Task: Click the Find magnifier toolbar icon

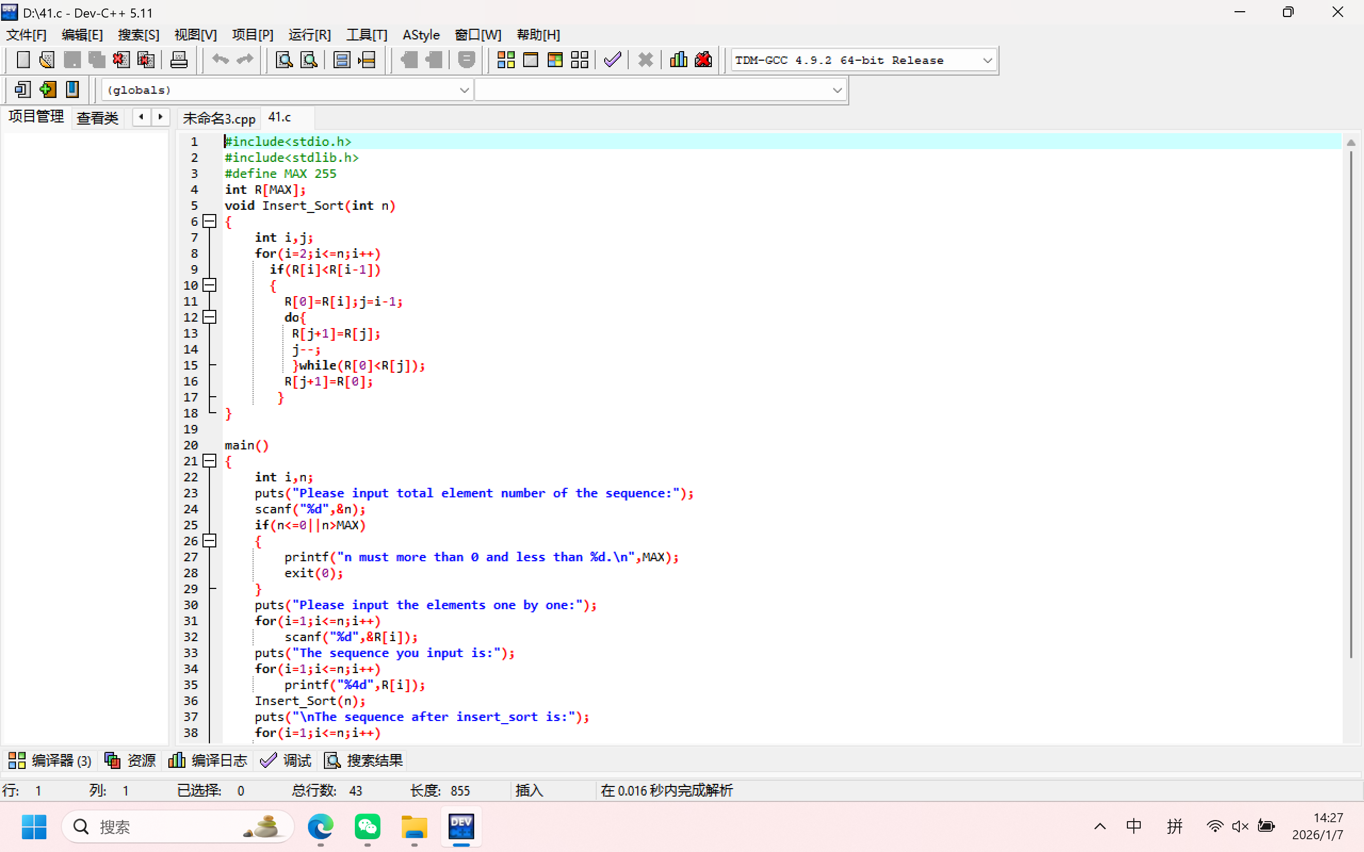Action: pos(284,60)
